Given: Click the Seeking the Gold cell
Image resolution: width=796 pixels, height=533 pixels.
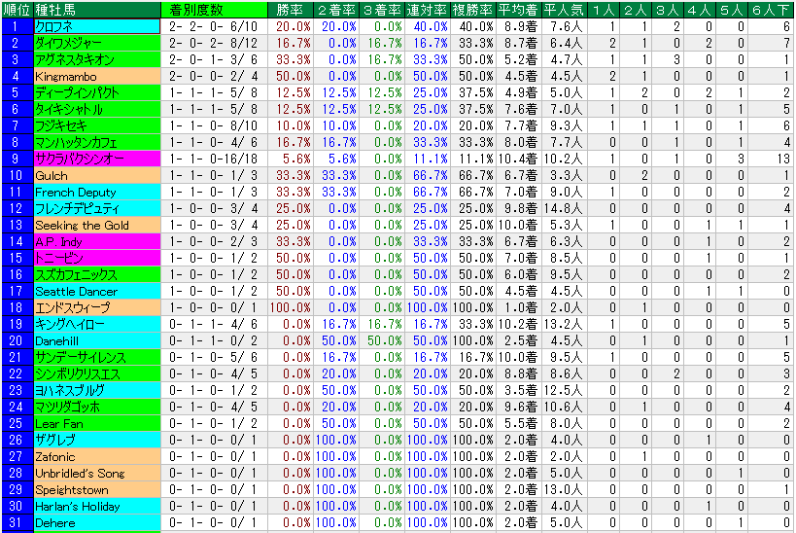Looking at the screenshot, I should pos(97,225).
